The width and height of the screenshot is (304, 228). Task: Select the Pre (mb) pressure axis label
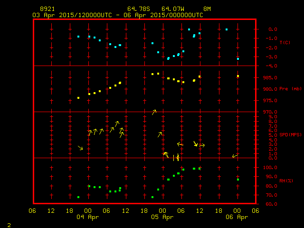pos(290,89)
